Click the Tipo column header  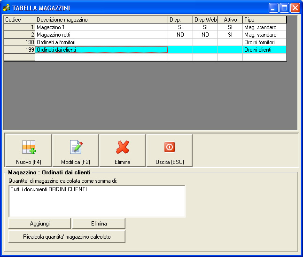pos(264,20)
